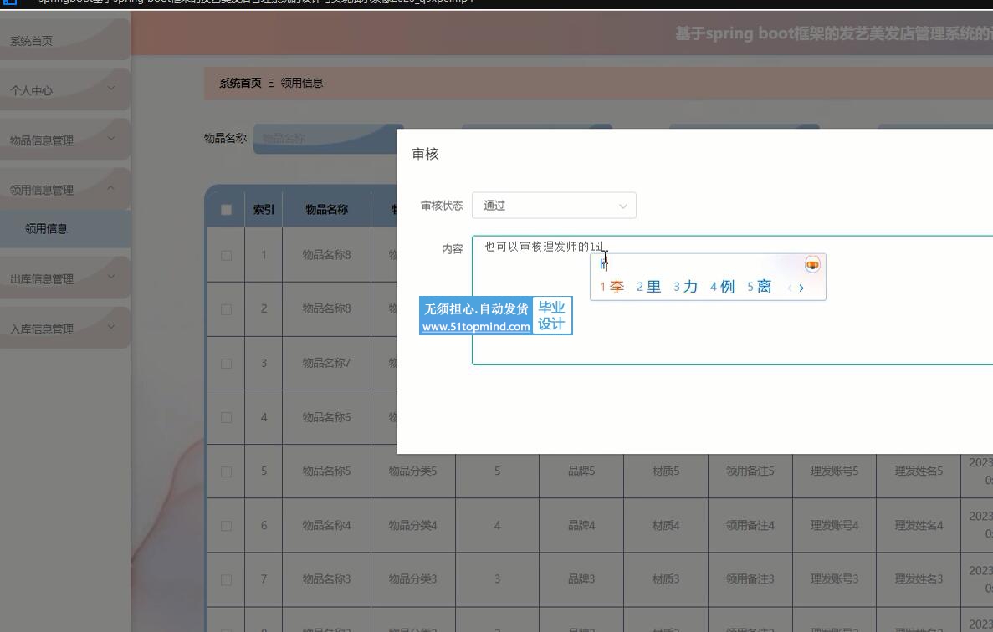Select the 领用信息 submenu item
The image size is (993, 632).
(x=64, y=229)
